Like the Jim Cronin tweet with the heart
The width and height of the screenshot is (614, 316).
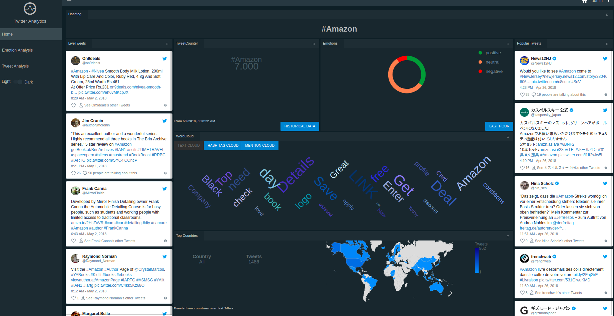tap(73, 173)
